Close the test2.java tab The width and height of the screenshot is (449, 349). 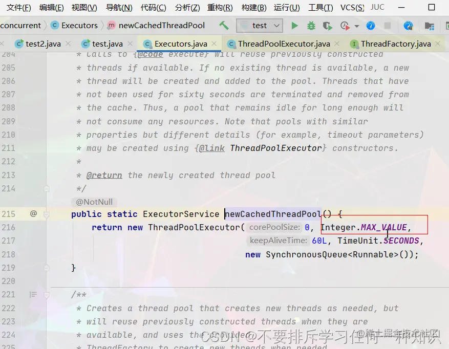(68, 43)
